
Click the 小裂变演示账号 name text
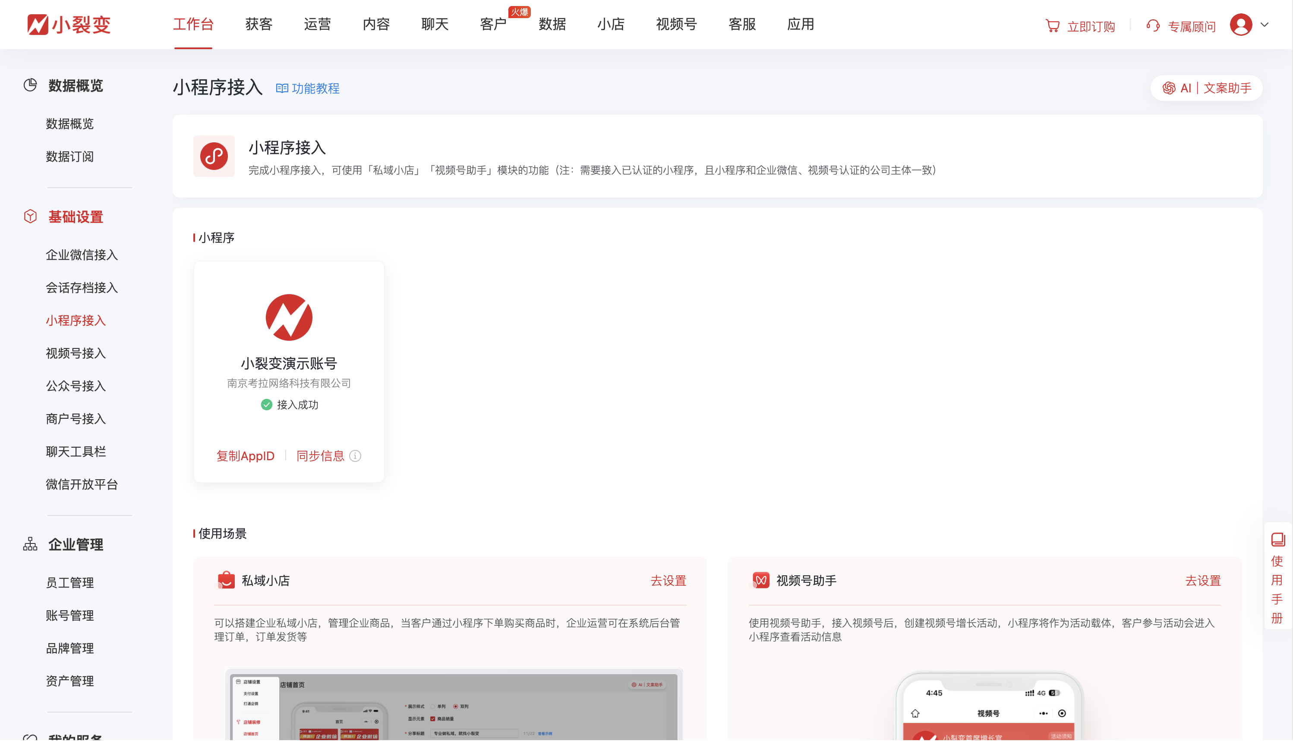click(289, 363)
